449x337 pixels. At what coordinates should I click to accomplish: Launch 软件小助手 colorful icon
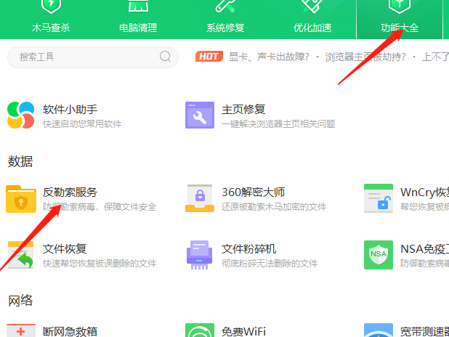click(20, 115)
